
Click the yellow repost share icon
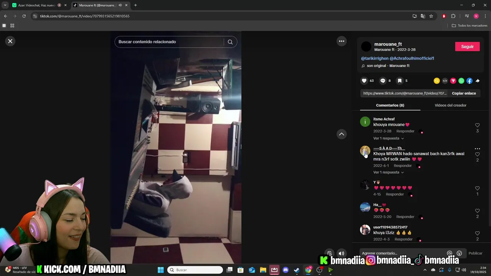437,81
